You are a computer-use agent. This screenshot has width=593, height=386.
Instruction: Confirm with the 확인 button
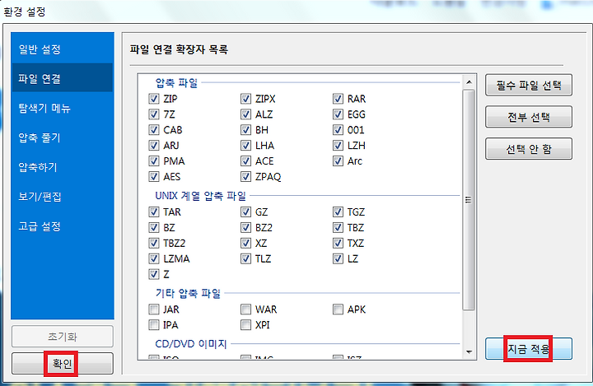pyautogui.click(x=63, y=363)
